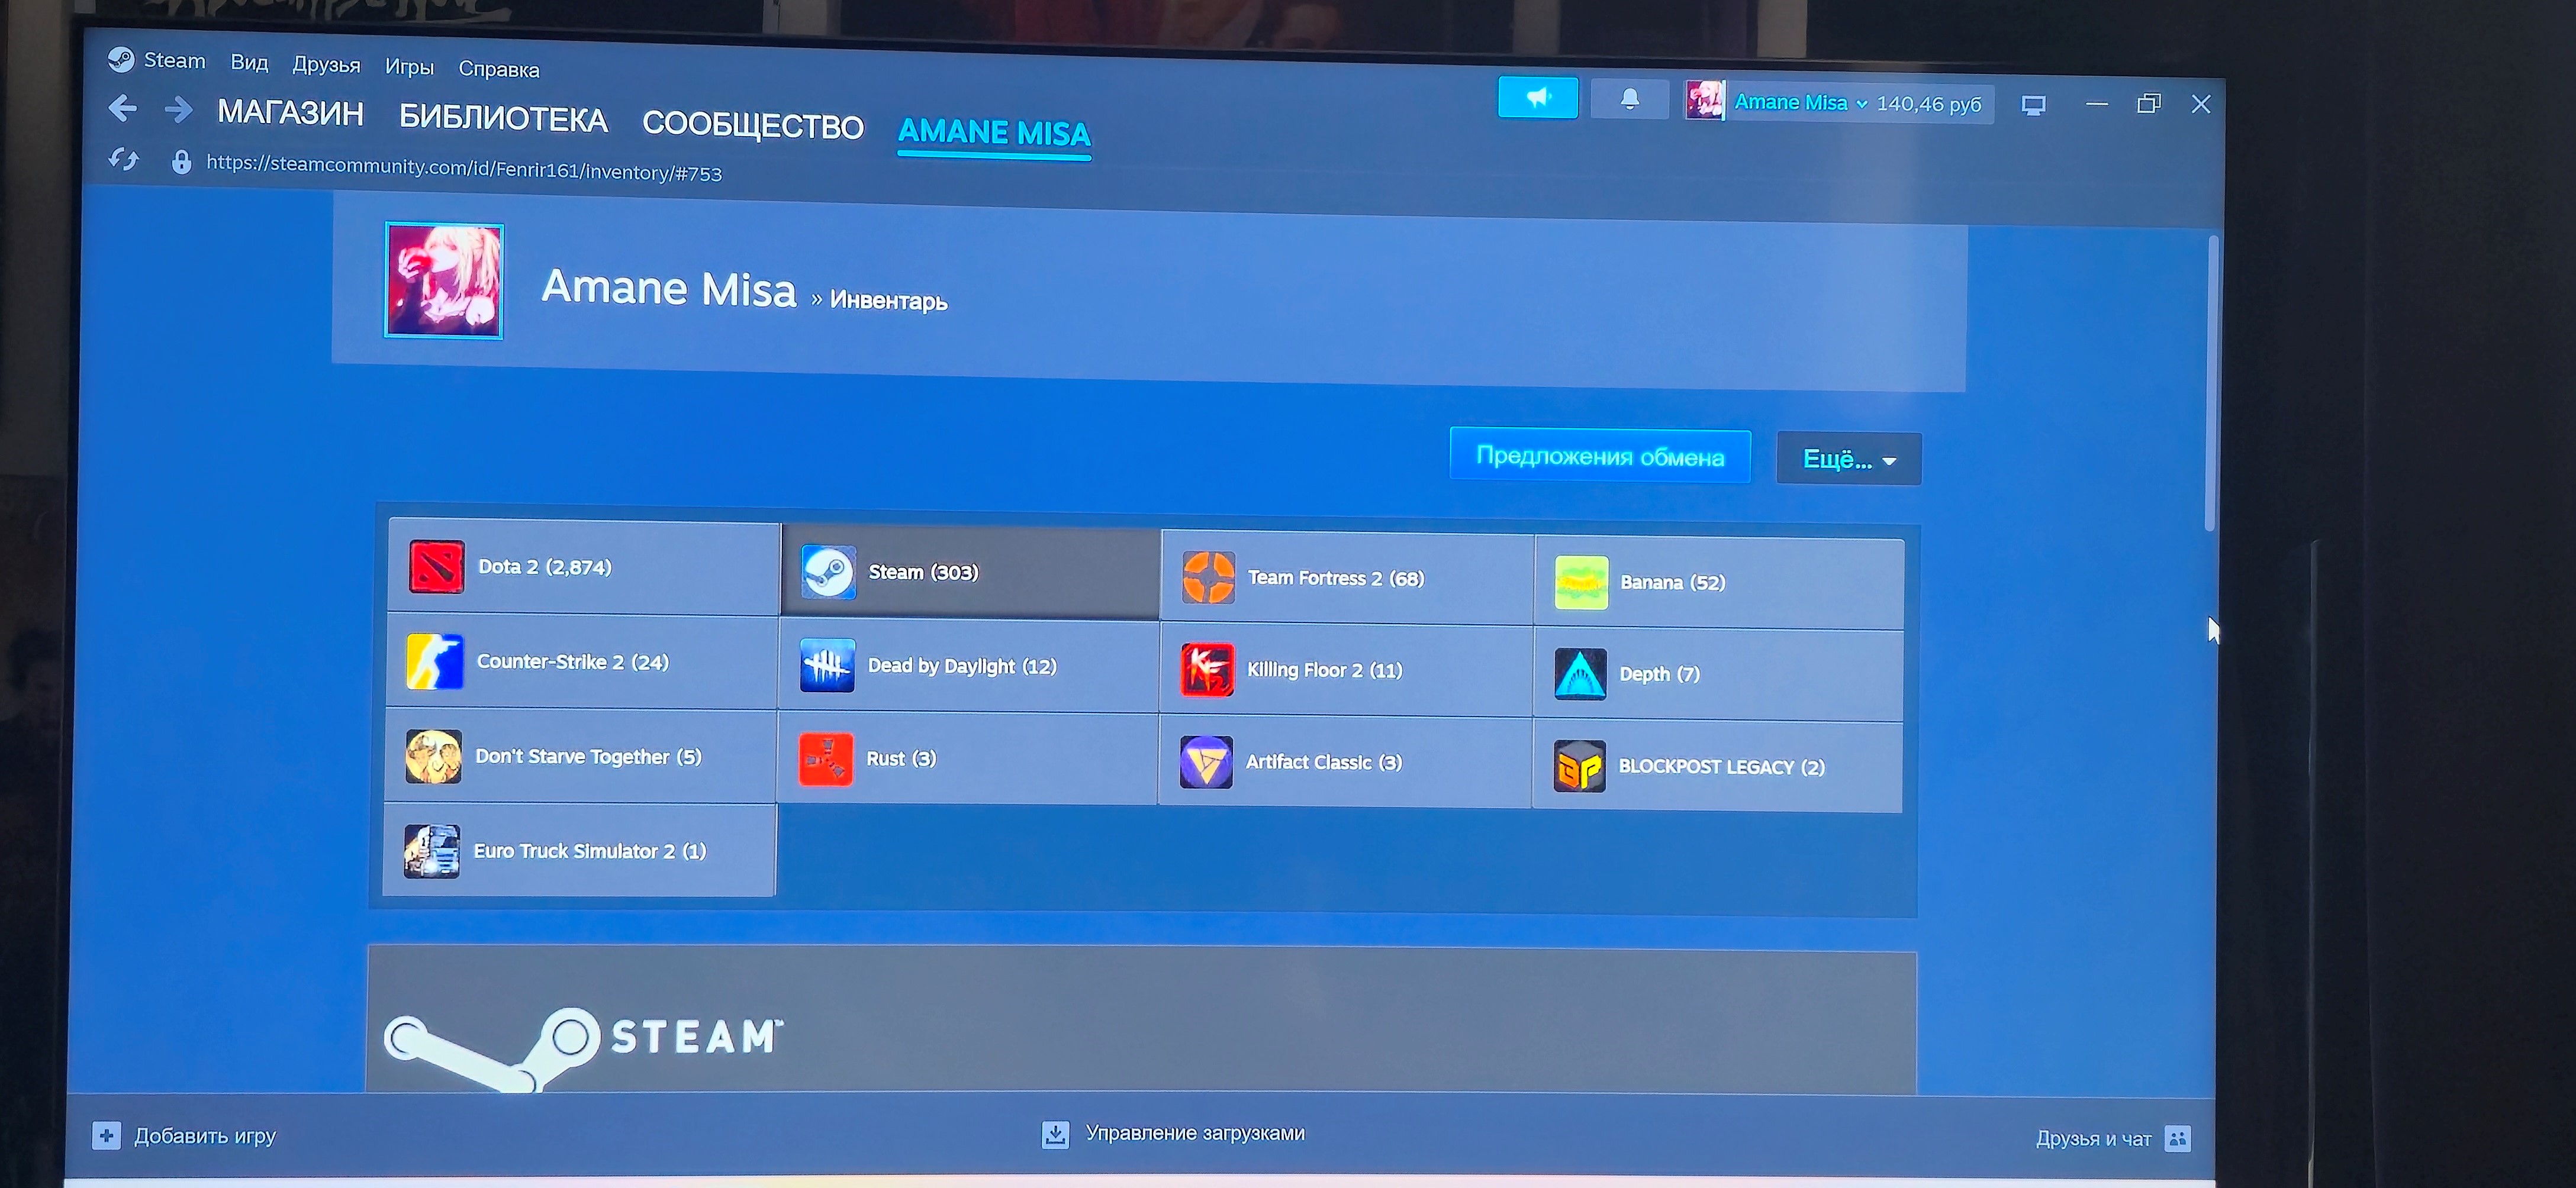
Task: Expand the Ещё... dropdown
Action: click(1848, 460)
